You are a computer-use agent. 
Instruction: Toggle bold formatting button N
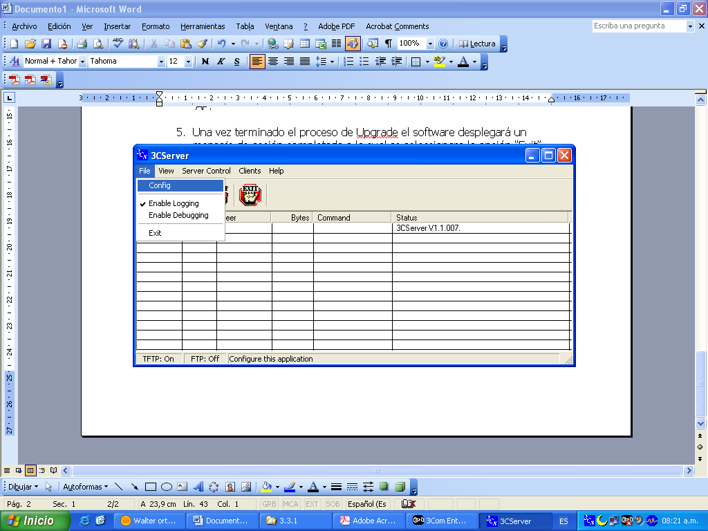click(205, 62)
